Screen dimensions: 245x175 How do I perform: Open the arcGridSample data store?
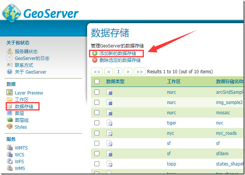click(230, 92)
